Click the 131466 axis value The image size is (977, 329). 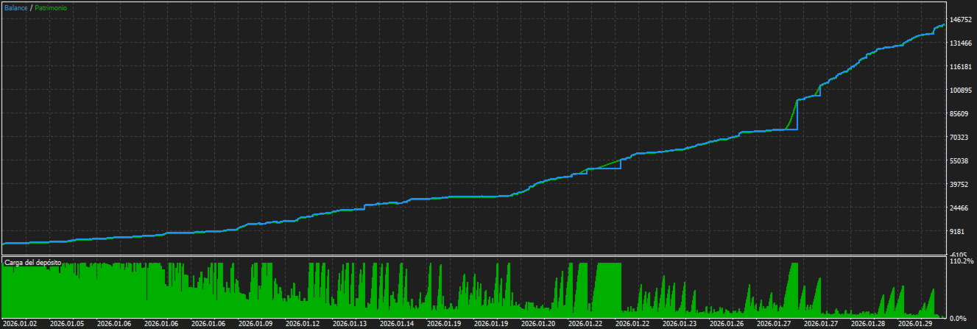[x=960, y=43]
